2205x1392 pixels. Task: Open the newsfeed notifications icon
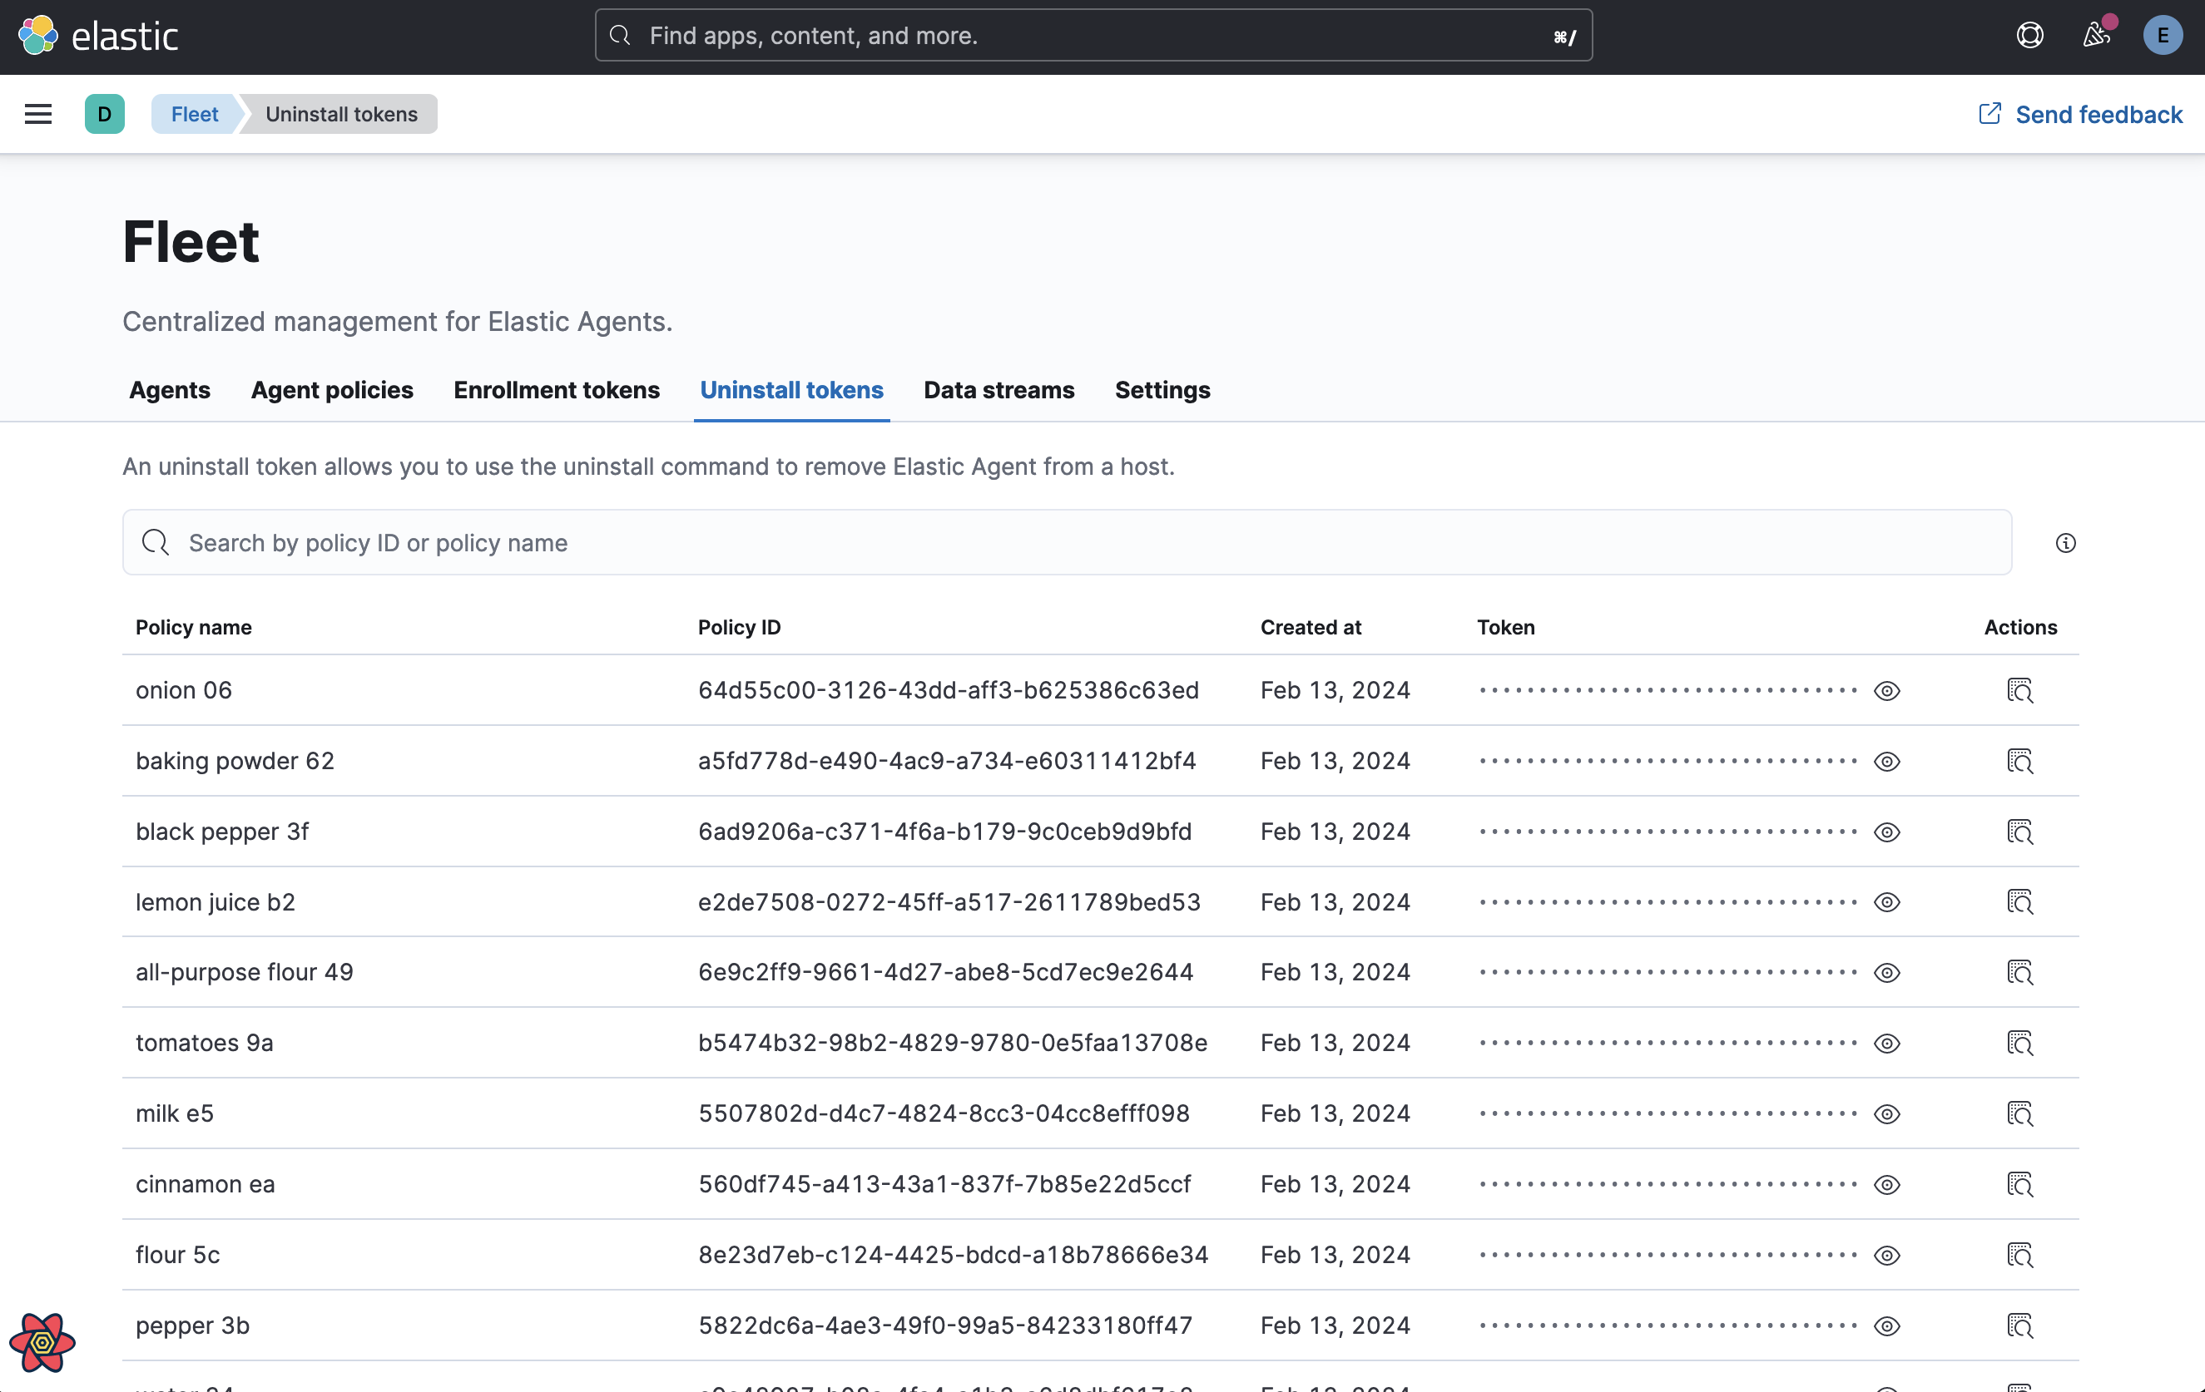pyautogui.click(x=2097, y=36)
